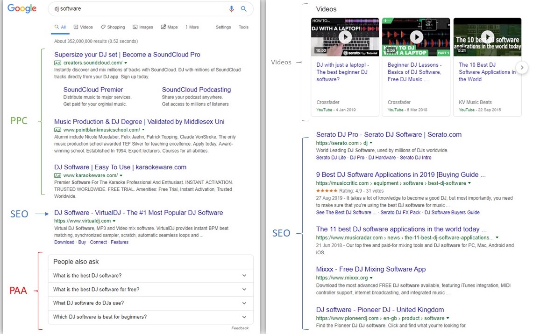
Task: Play the '10 Best DJ software' video
Action: [487, 37]
